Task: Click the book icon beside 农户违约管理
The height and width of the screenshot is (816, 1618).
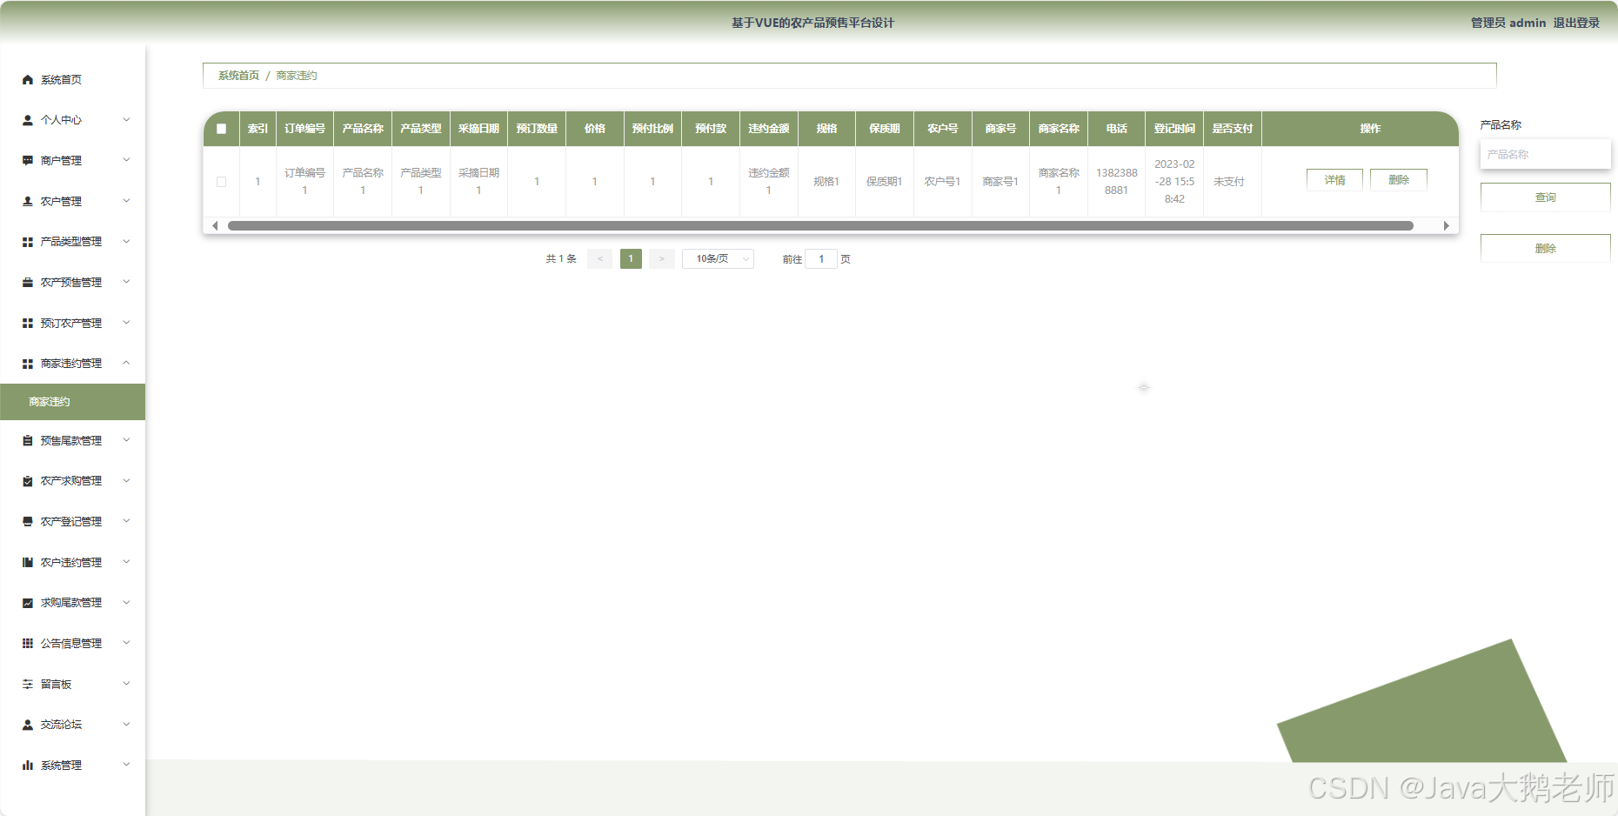Action: tap(28, 563)
